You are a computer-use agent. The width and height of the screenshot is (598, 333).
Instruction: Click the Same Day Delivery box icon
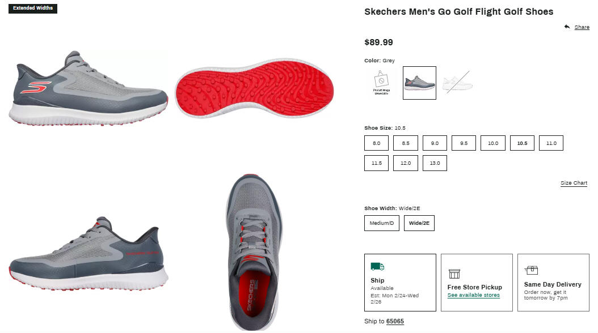point(531,270)
